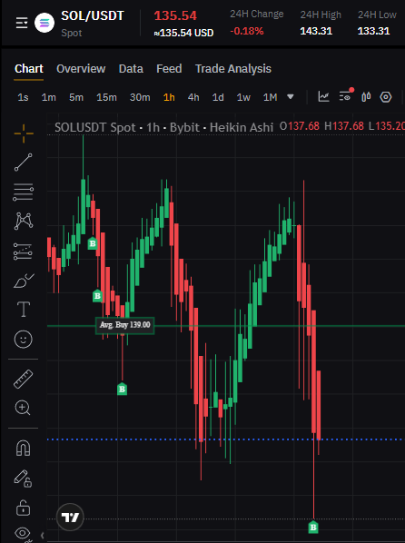The width and height of the screenshot is (405, 543).
Task: Select the horizontal lines Fib tool
Action: point(24,193)
